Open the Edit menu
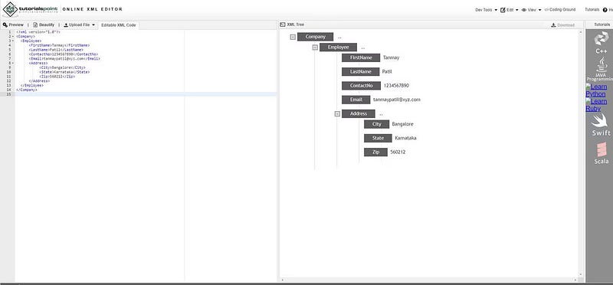The width and height of the screenshot is (613, 285). [509, 10]
